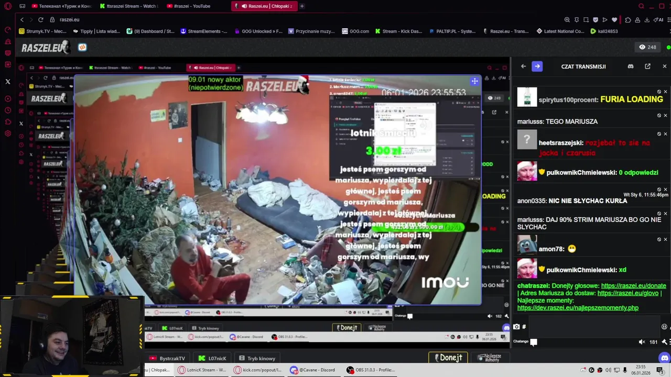Enable Tryb kinowy cinema mode

click(x=257, y=358)
